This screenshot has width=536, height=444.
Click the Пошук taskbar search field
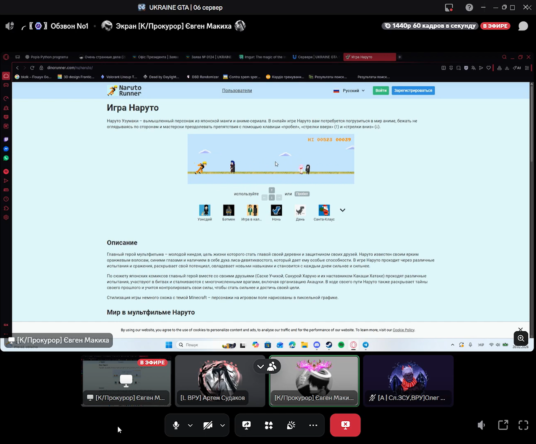point(206,345)
